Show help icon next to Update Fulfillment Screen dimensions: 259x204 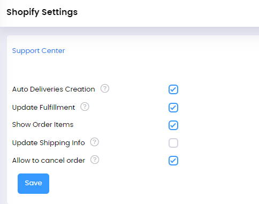pos(85,107)
